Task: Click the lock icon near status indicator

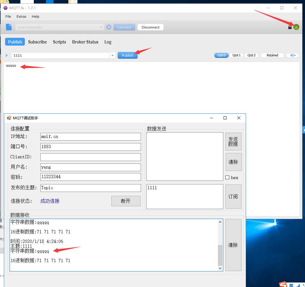Action: click(x=290, y=27)
